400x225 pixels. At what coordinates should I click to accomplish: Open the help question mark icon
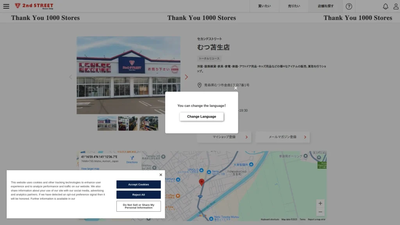(x=349, y=6)
